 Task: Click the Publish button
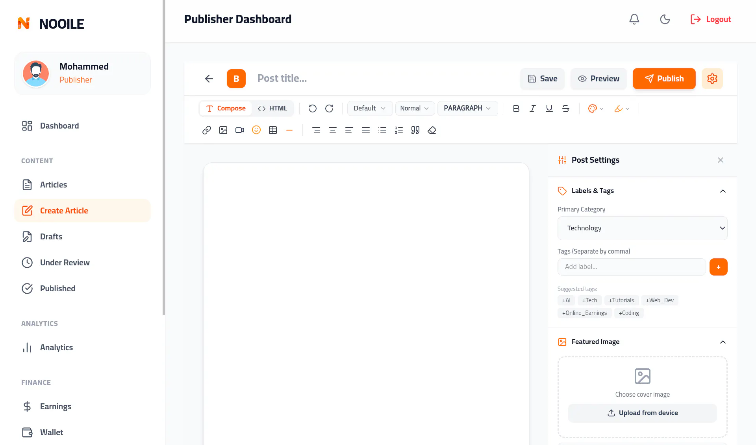[664, 79]
